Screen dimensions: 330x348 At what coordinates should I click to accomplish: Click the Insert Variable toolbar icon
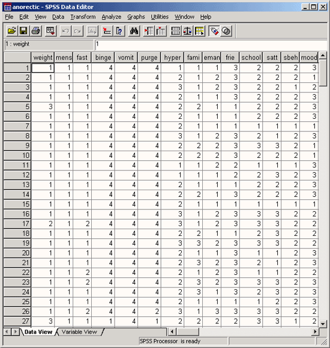tap(161, 31)
